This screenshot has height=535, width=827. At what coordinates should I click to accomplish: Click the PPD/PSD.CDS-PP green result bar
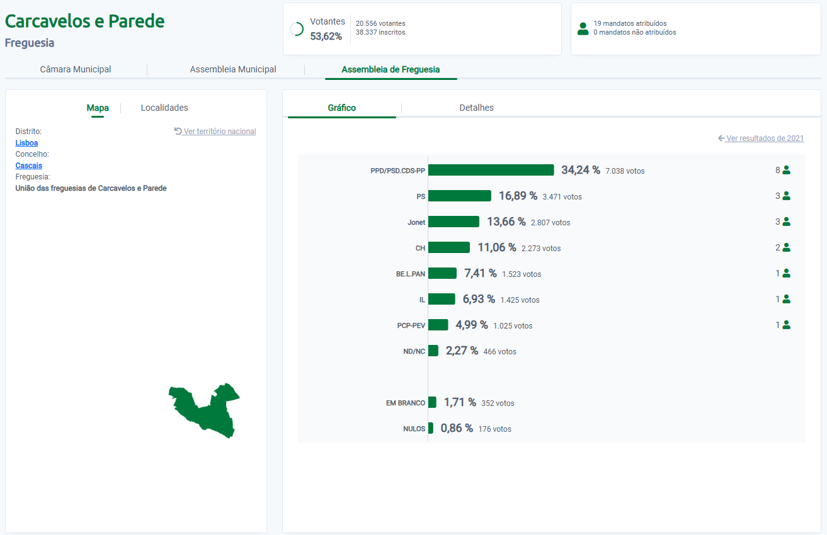click(491, 170)
